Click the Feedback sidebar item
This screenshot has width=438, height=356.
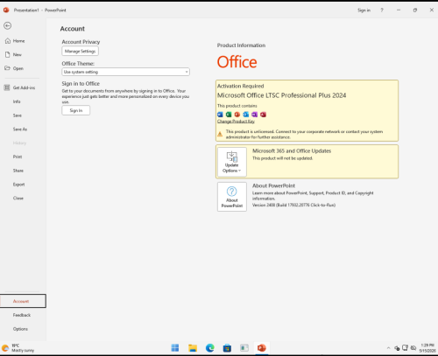23,315
